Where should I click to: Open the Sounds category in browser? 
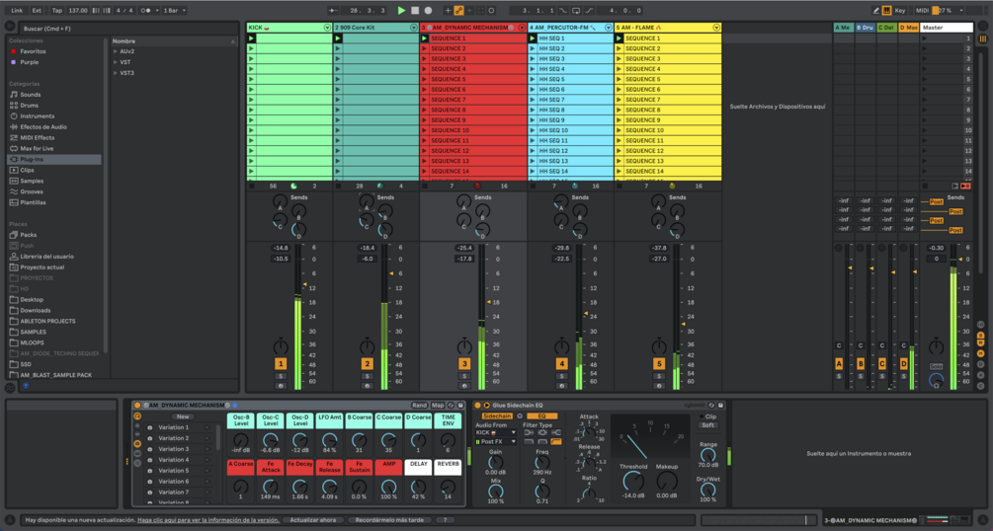pyautogui.click(x=30, y=95)
